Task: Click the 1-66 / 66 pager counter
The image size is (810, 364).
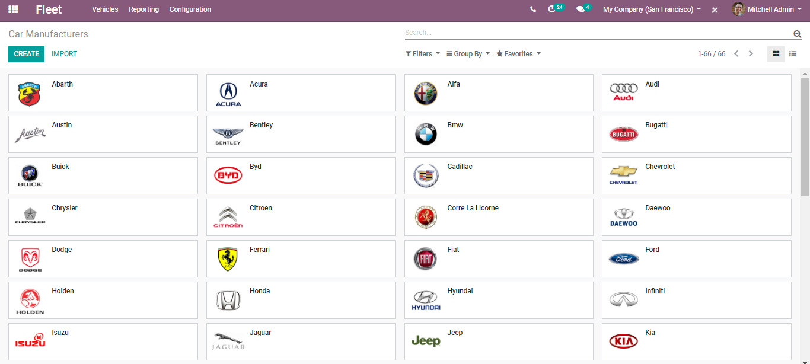Action: click(x=712, y=54)
